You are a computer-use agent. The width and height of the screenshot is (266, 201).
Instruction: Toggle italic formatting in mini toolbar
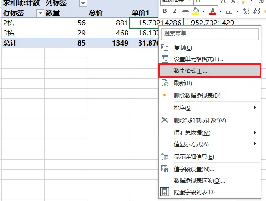175,11
